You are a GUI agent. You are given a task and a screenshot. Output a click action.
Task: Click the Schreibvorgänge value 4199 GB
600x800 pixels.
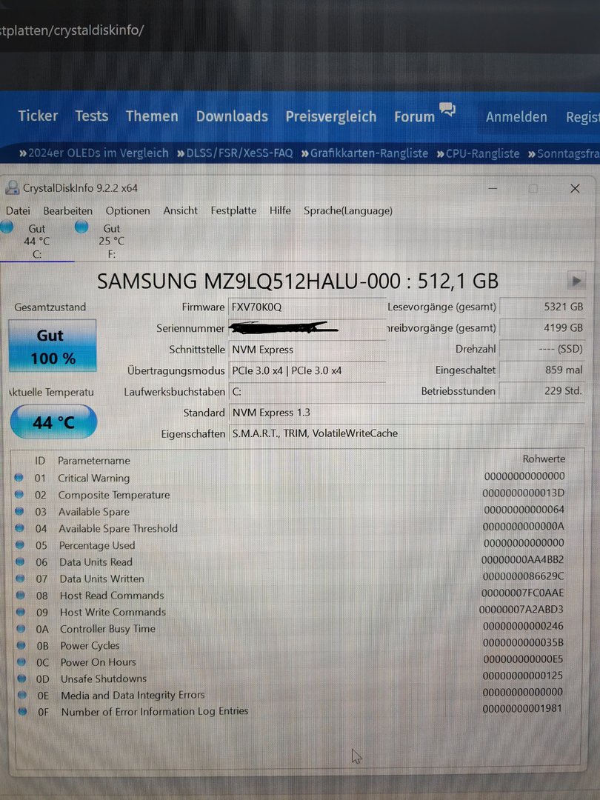coord(542,328)
